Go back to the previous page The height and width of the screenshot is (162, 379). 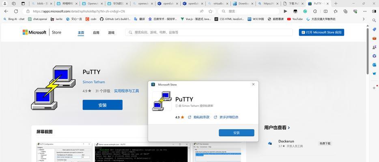(x=6, y=11)
